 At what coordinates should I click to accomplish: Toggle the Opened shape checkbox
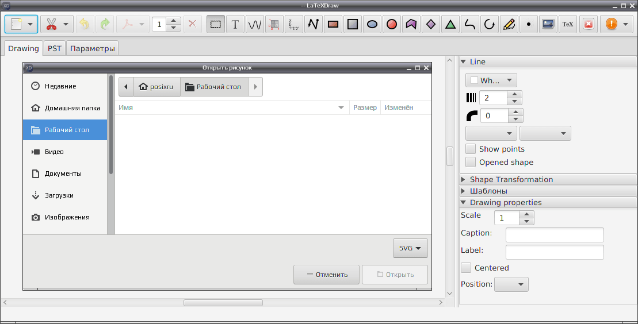(471, 162)
